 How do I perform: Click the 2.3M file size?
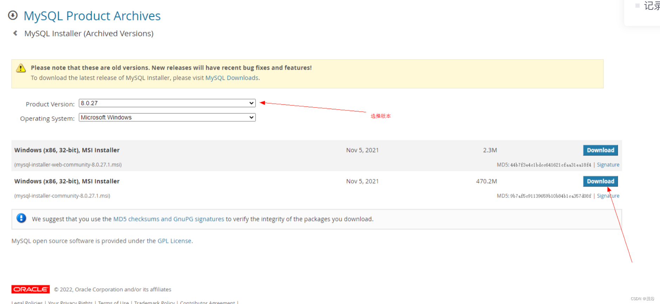pyautogui.click(x=490, y=150)
